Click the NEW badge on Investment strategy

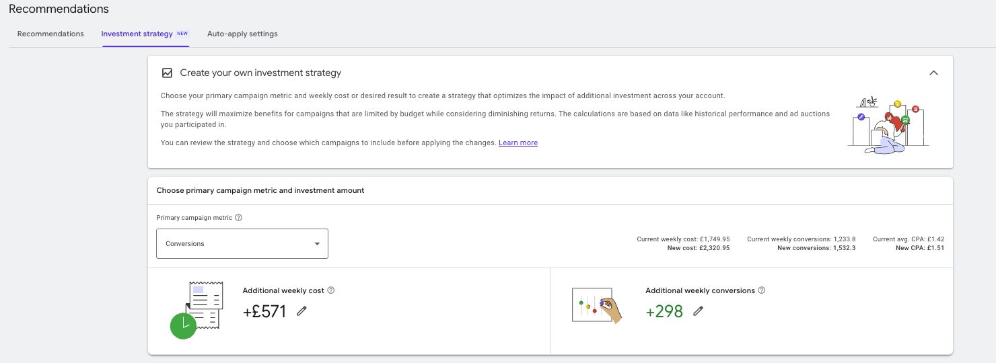point(182,34)
